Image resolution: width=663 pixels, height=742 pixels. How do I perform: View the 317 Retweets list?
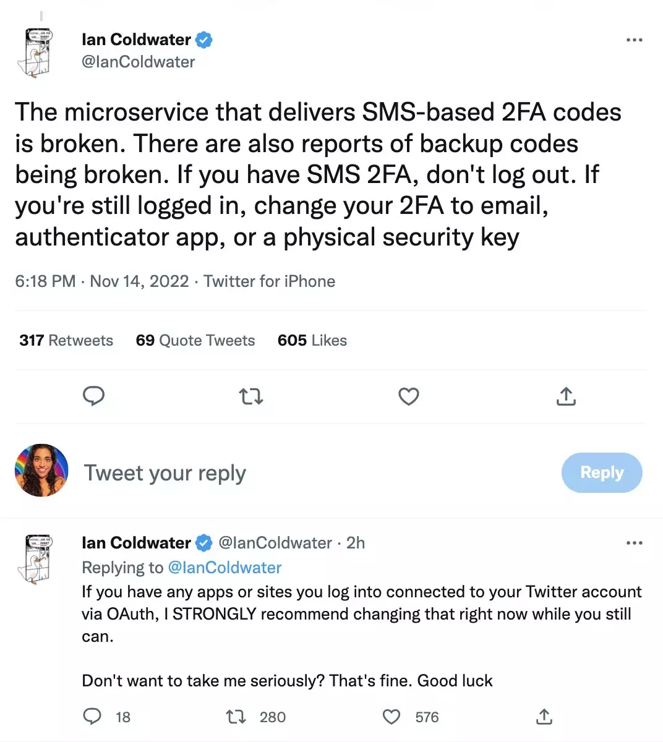click(66, 341)
